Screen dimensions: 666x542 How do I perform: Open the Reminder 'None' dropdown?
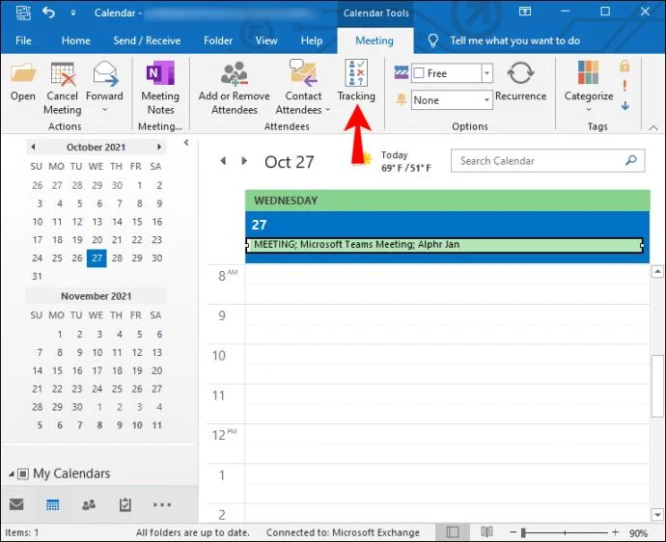click(486, 100)
